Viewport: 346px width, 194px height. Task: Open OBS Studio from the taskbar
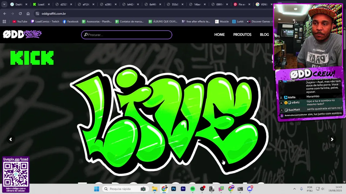tap(202, 189)
